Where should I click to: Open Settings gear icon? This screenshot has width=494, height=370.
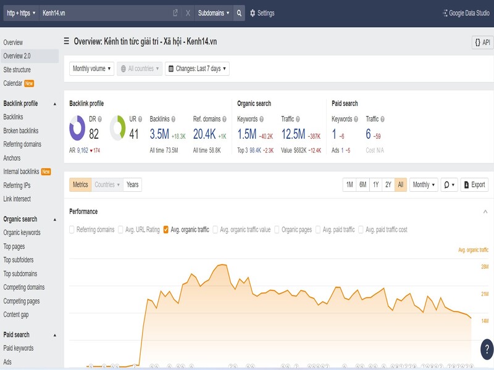[x=253, y=13]
